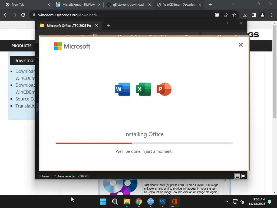Close the Explorer Microsoft Office tab
Screen dimensions: 277x208
[x=97, y=25]
